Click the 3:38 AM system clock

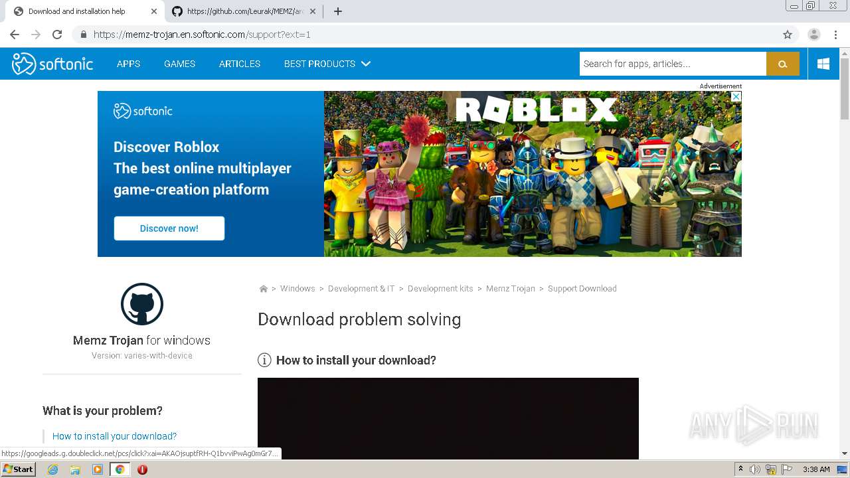(x=816, y=469)
